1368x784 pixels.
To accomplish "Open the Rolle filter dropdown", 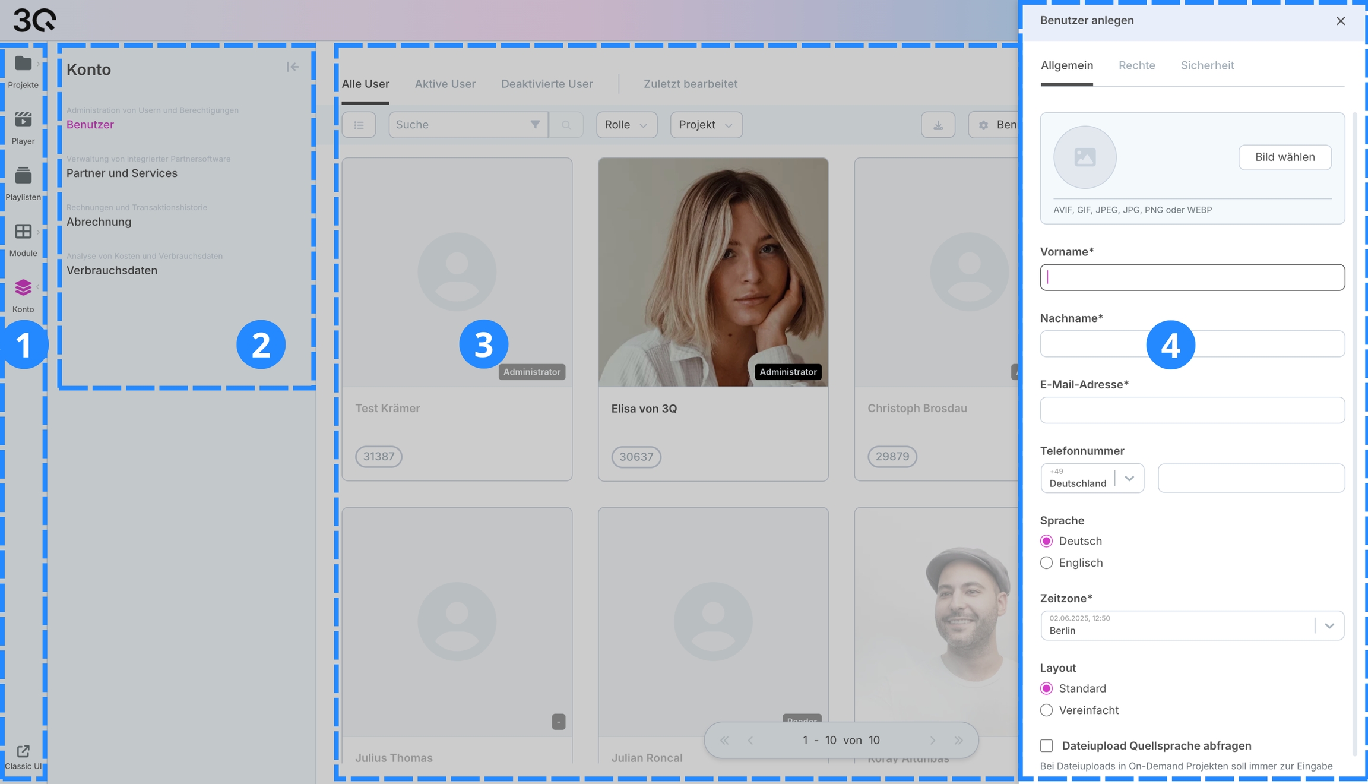I will (626, 125).
